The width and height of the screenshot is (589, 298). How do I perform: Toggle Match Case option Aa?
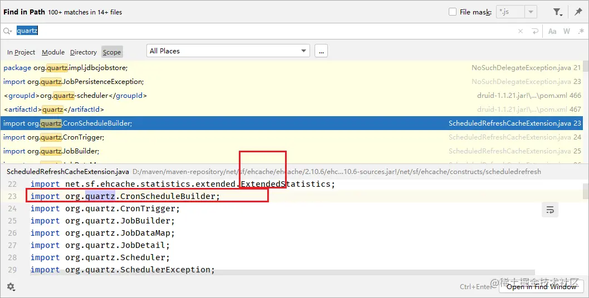click(x=552, y=31)
